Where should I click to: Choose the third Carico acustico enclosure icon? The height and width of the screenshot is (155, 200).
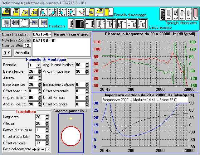(x=90, y=24)
